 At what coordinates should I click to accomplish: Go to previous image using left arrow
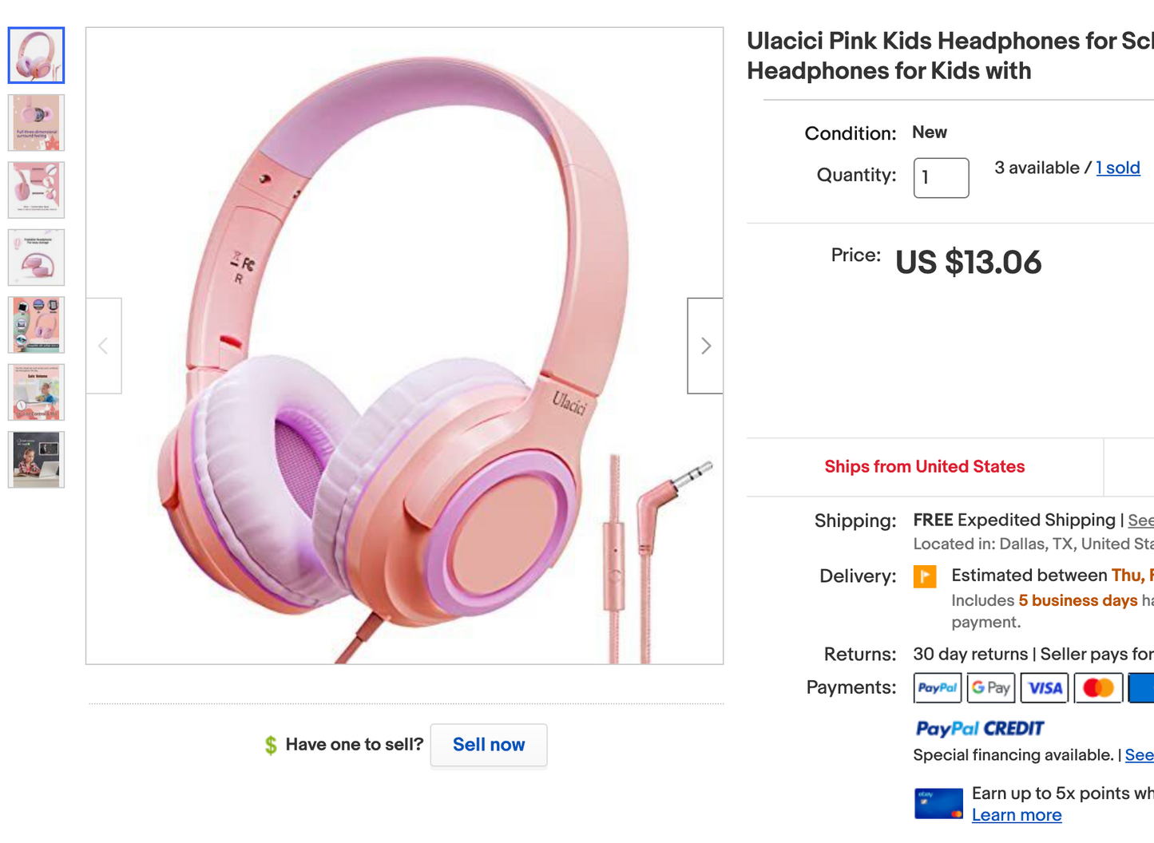104,346
